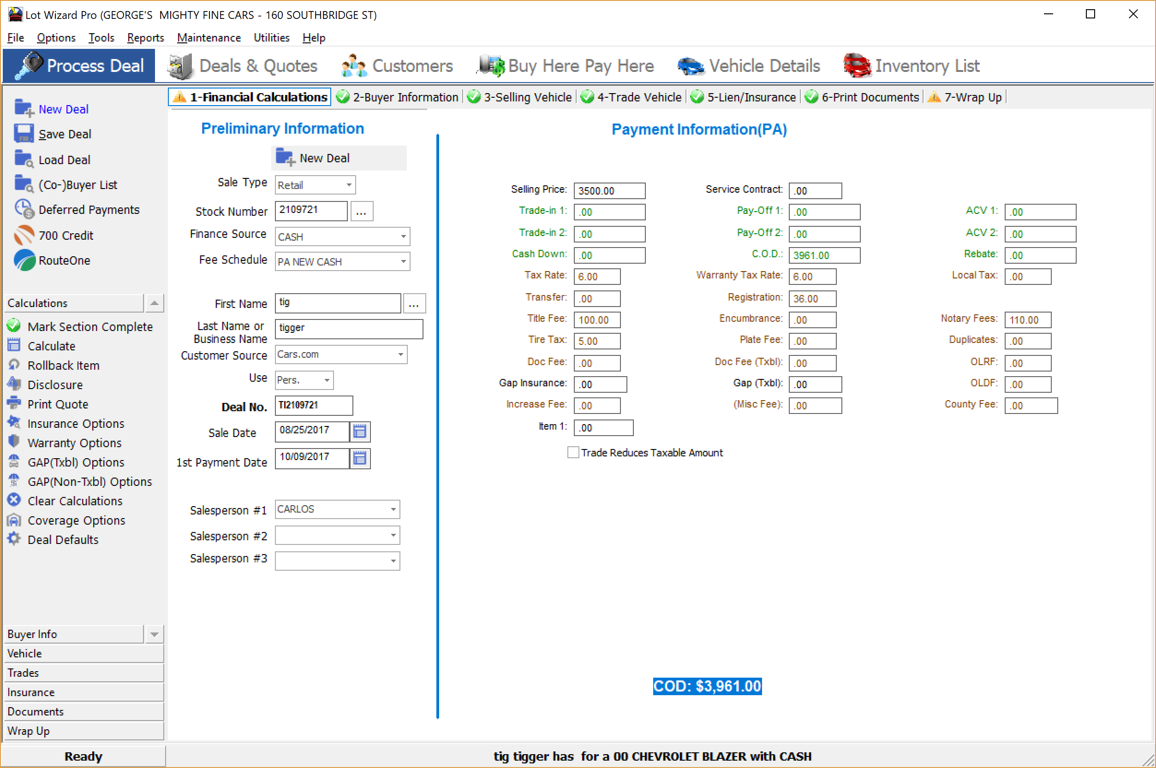This screenshot has height=768, width=1156.
Task: Click Deferred Payments clock icon
Action: pyautogui.click(x=24, y=209)
